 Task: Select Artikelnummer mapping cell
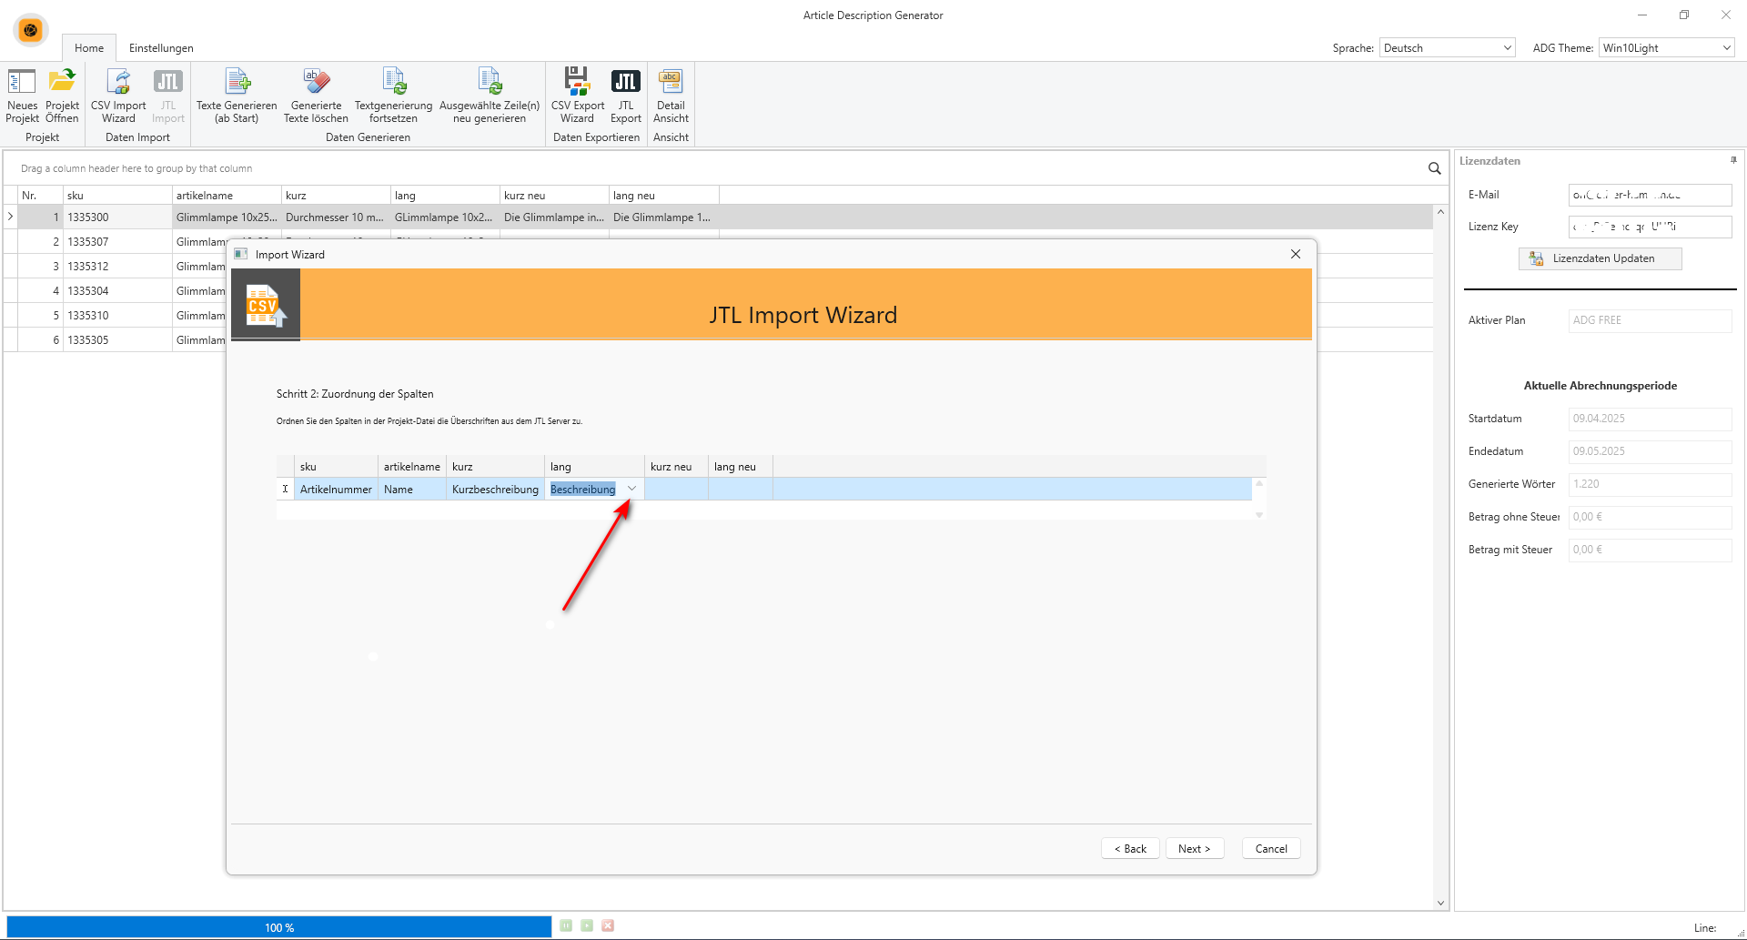(x=336, y=490)
